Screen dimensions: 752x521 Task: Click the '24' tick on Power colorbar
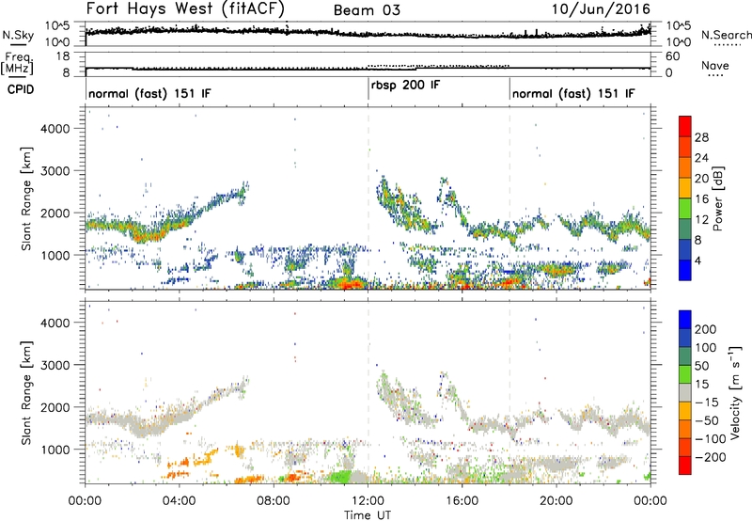tap(701, 158)
